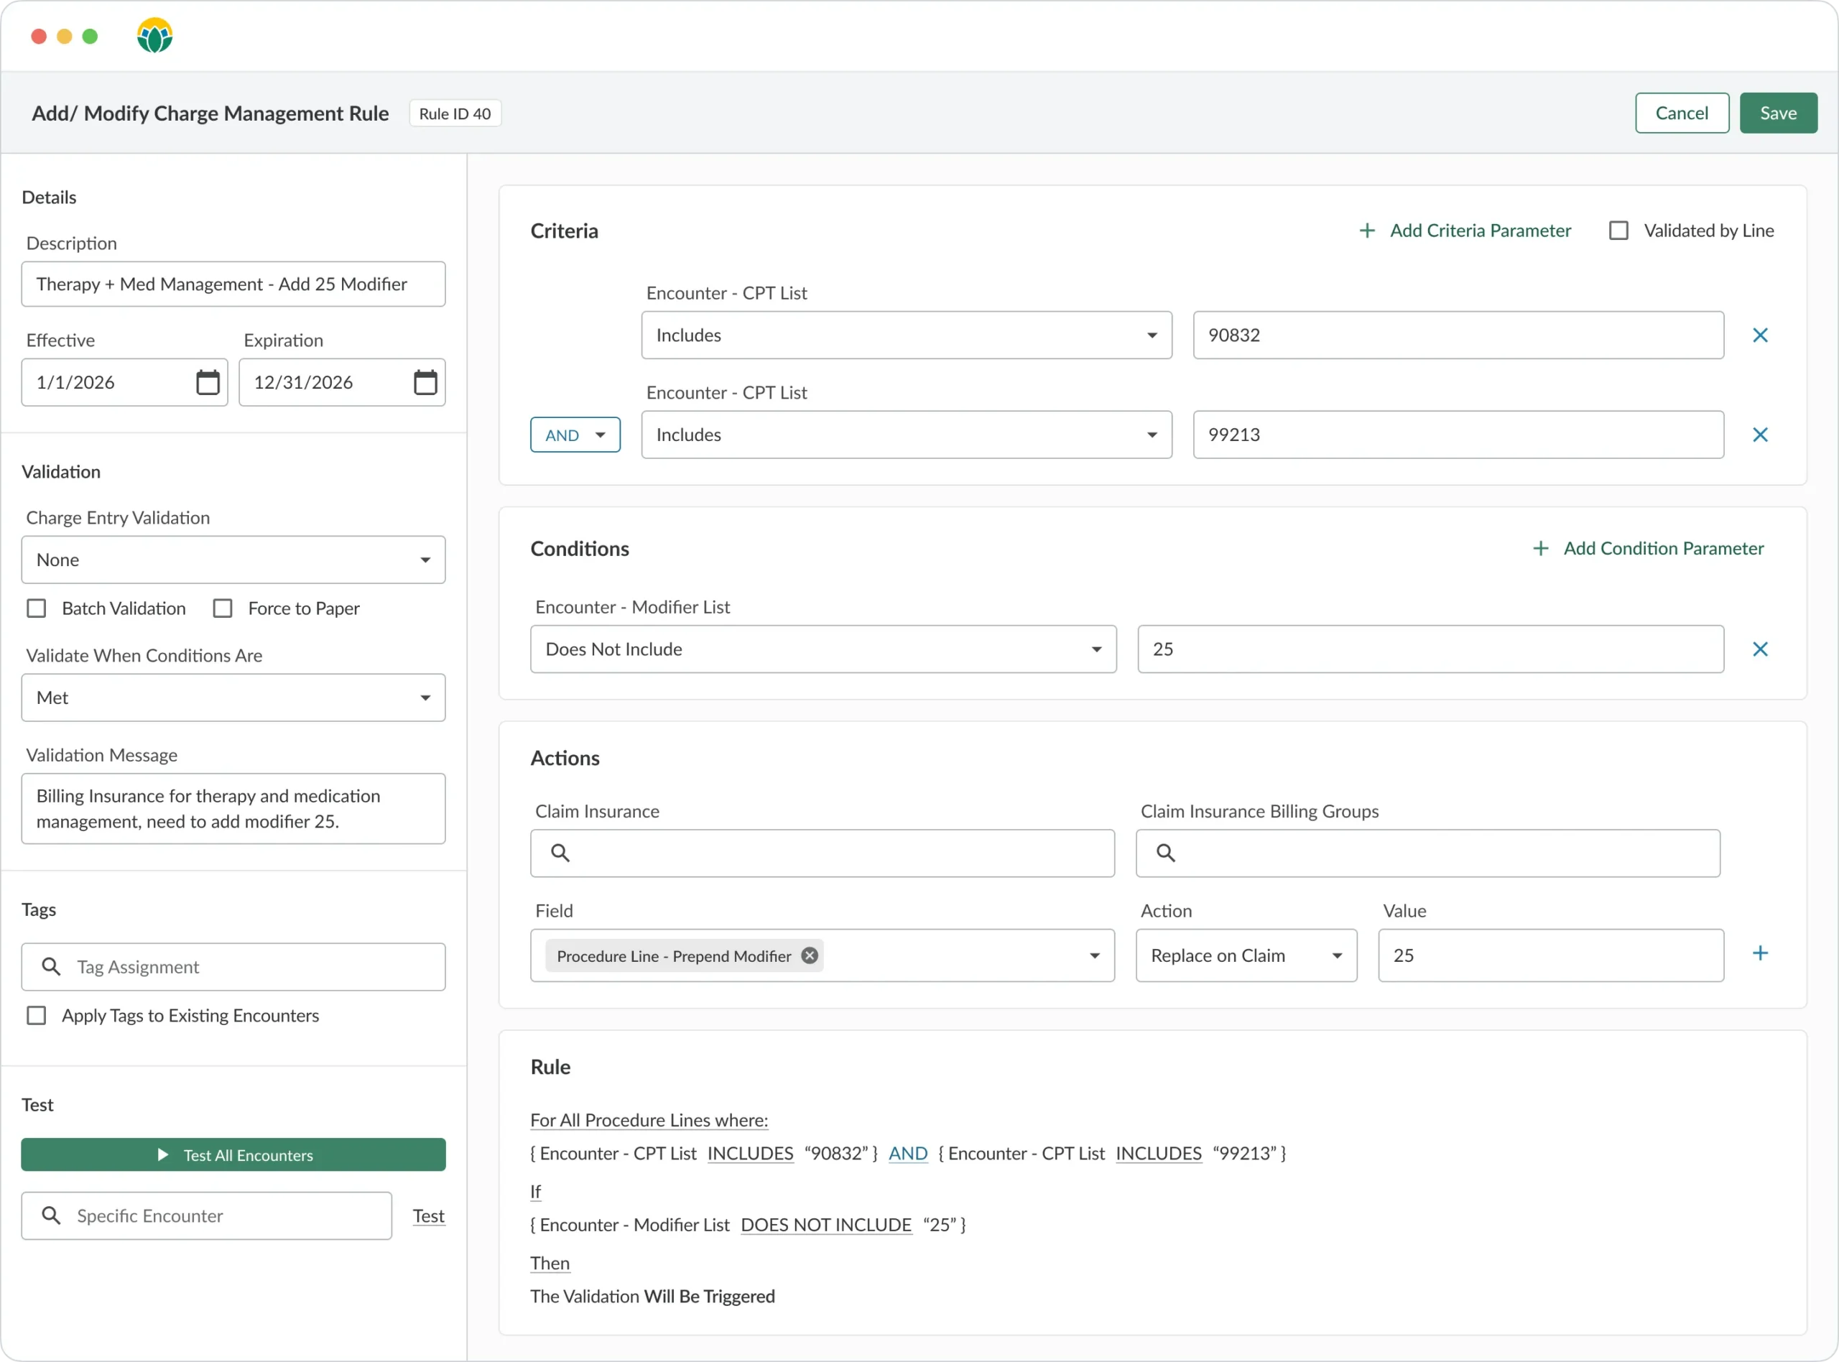
Task: Click the Save button
Action: 1778,113
